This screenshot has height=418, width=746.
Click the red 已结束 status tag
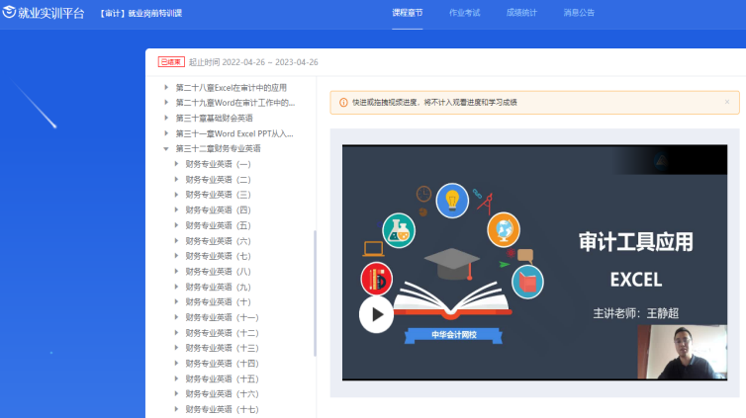(170, 62)
